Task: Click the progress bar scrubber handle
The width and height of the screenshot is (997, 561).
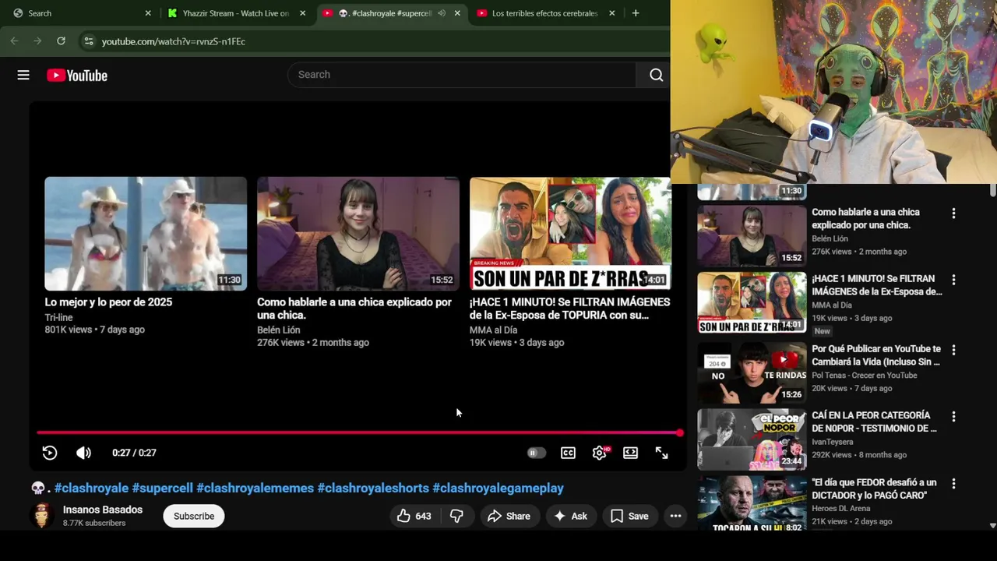Action: point(679,432)
